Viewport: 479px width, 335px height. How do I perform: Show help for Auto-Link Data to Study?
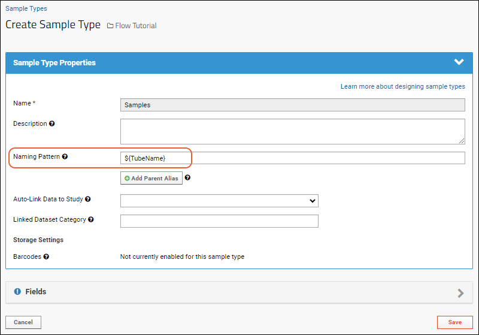tap(87, 199)
